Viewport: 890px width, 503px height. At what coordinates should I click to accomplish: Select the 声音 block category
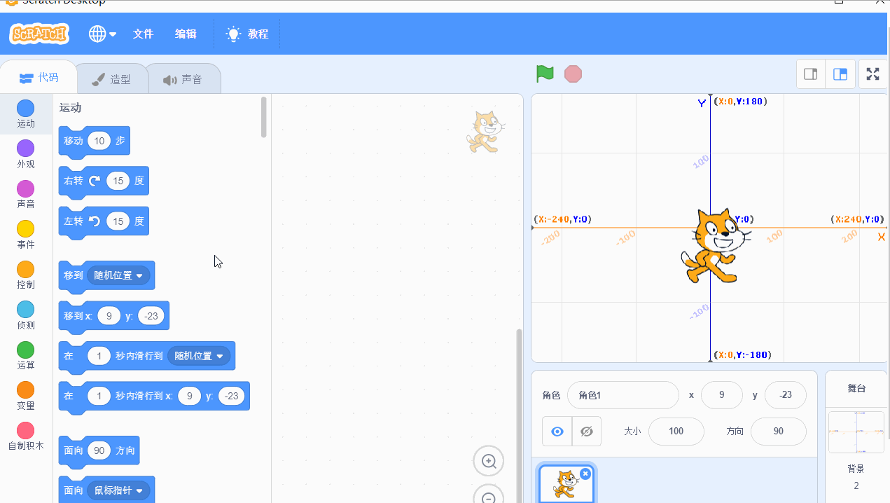[x=26, y=195]
